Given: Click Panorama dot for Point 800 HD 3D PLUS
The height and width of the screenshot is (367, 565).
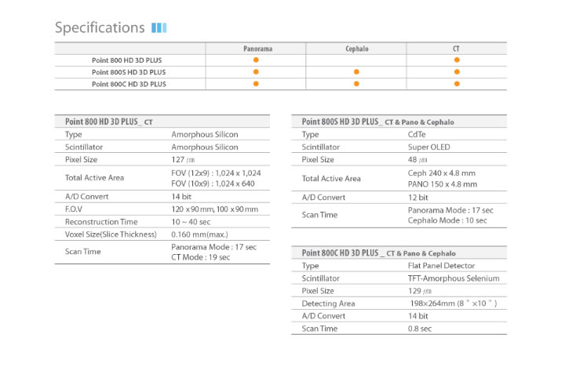Looking at the screenshot, I should click(x=256, y=60).
